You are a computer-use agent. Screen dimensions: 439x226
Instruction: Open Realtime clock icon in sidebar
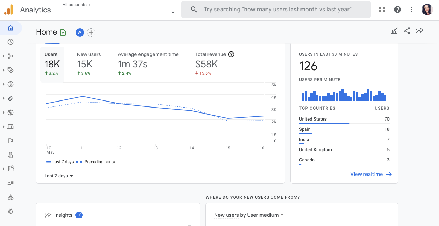11,42
